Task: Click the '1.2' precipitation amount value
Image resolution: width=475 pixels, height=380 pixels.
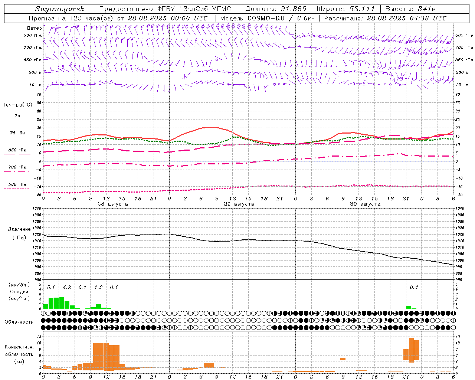Action: tap(98, 288)
